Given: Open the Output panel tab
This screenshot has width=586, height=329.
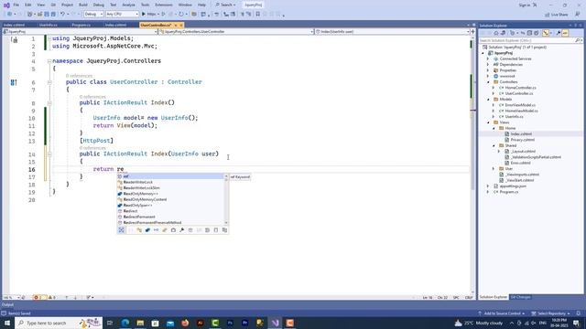Looking at the screenshot, I should (7, 304).
